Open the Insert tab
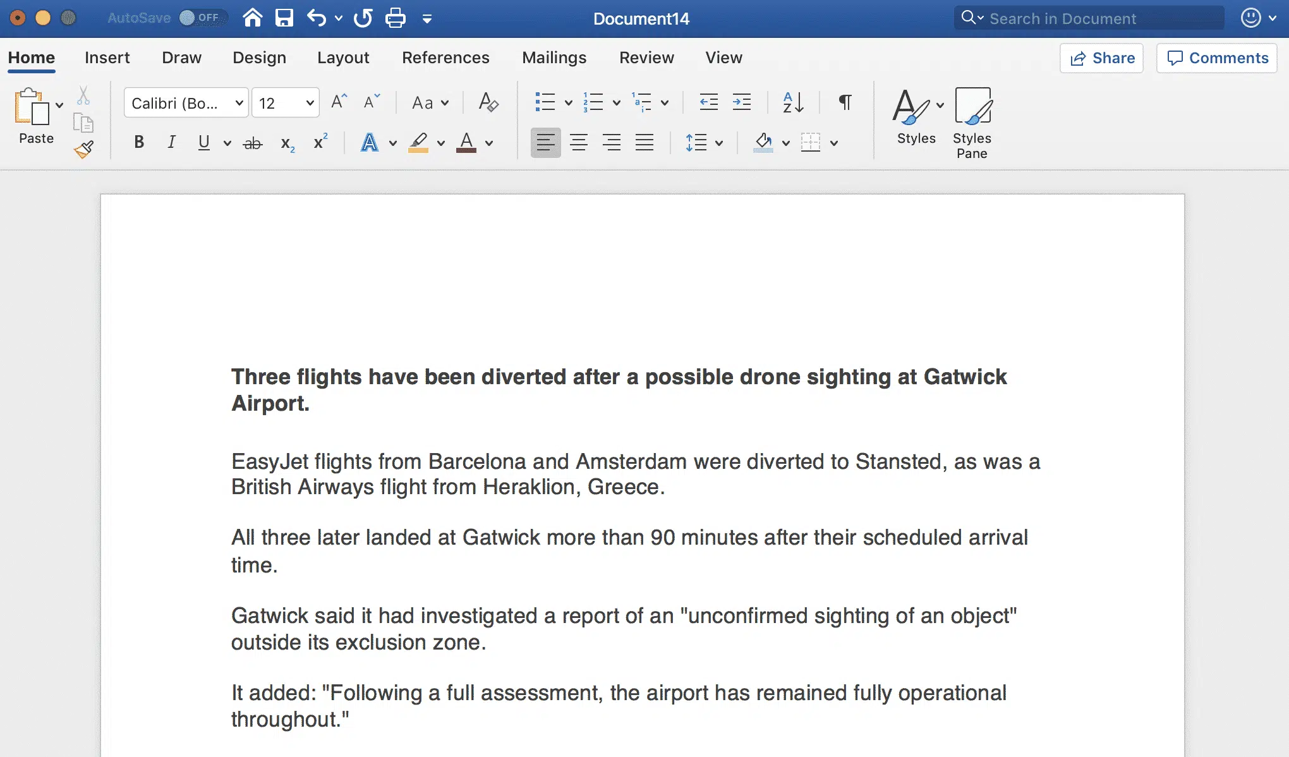This screenshot has width=1289, height=757. click(107, 58)
